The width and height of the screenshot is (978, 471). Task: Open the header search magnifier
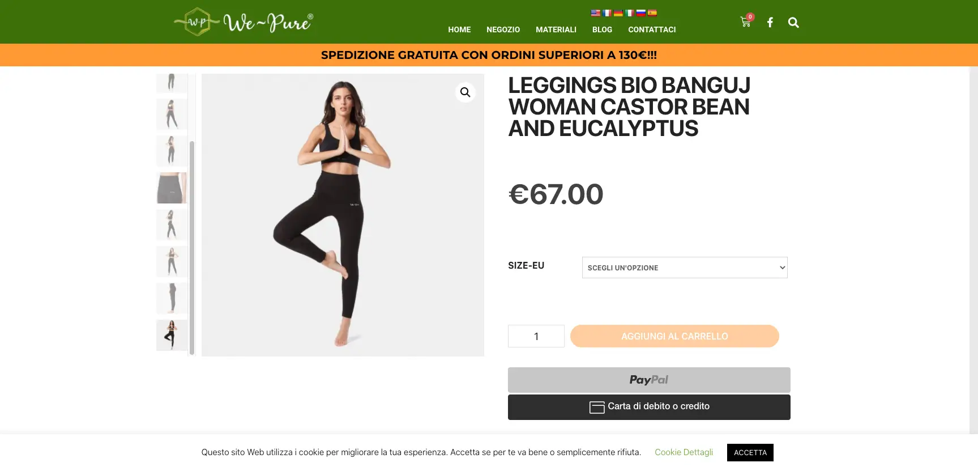coord(793,23)
